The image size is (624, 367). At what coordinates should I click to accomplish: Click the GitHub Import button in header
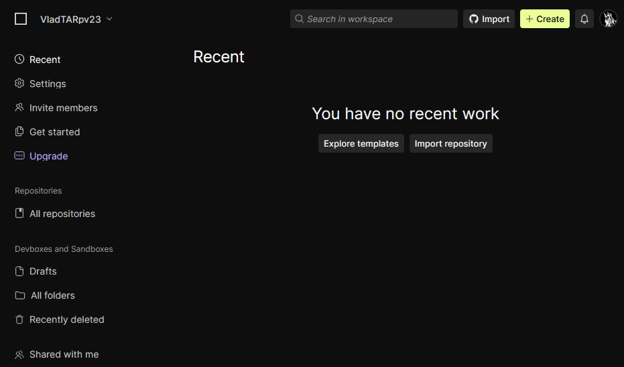[489, 19]
